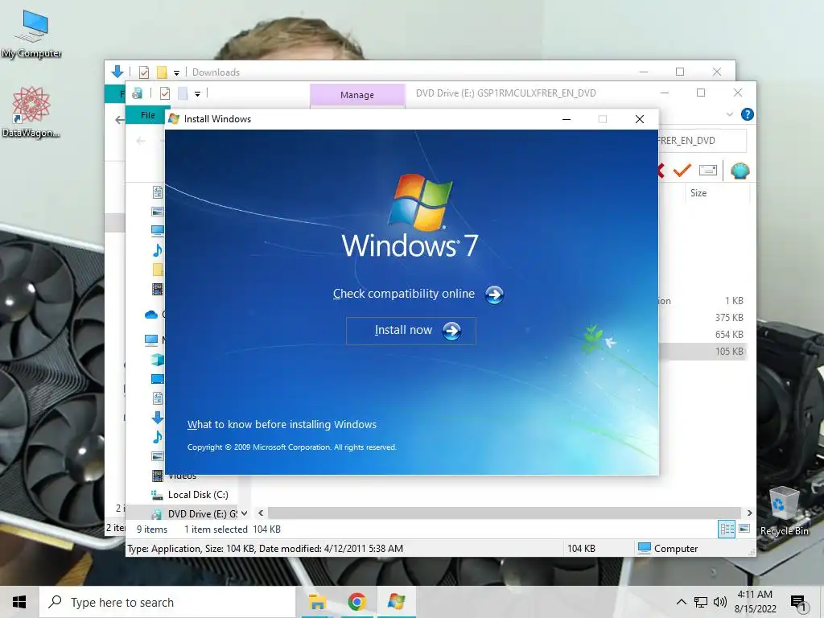
Task: Click Windows setup icon in taskbar
Action: [396, 602]
